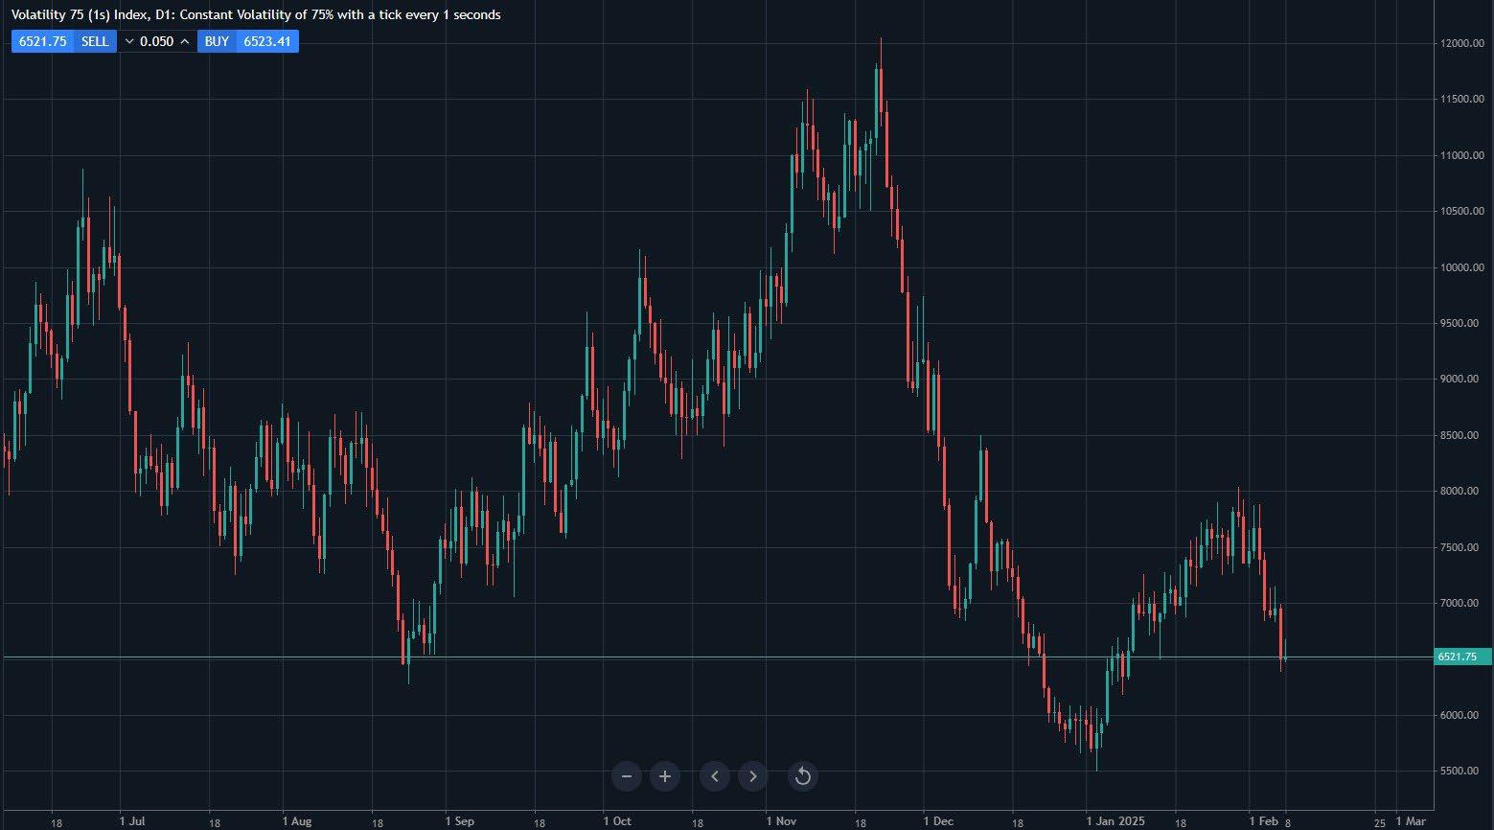Click the zoom in plus button
1494x830 pixels.
coord(665,776)
